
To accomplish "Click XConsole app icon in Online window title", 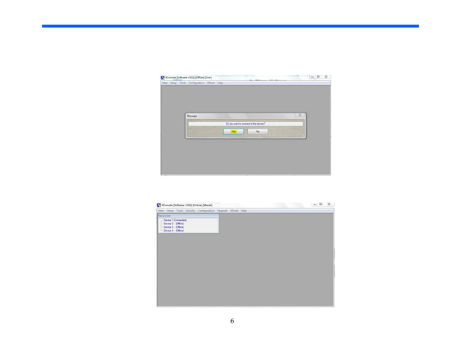I will pyautogui.click(x=159, y=205).
